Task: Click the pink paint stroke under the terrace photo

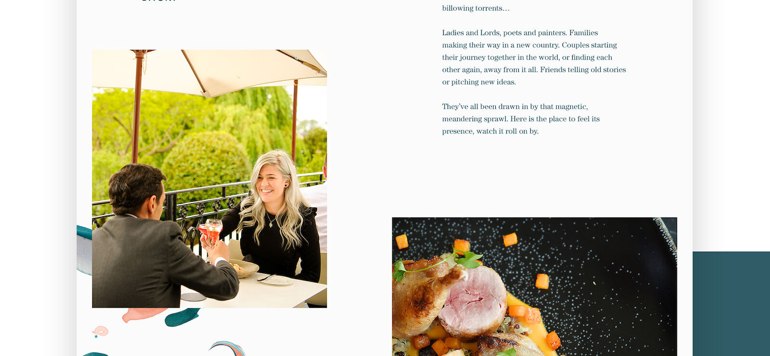Action: 143,314
